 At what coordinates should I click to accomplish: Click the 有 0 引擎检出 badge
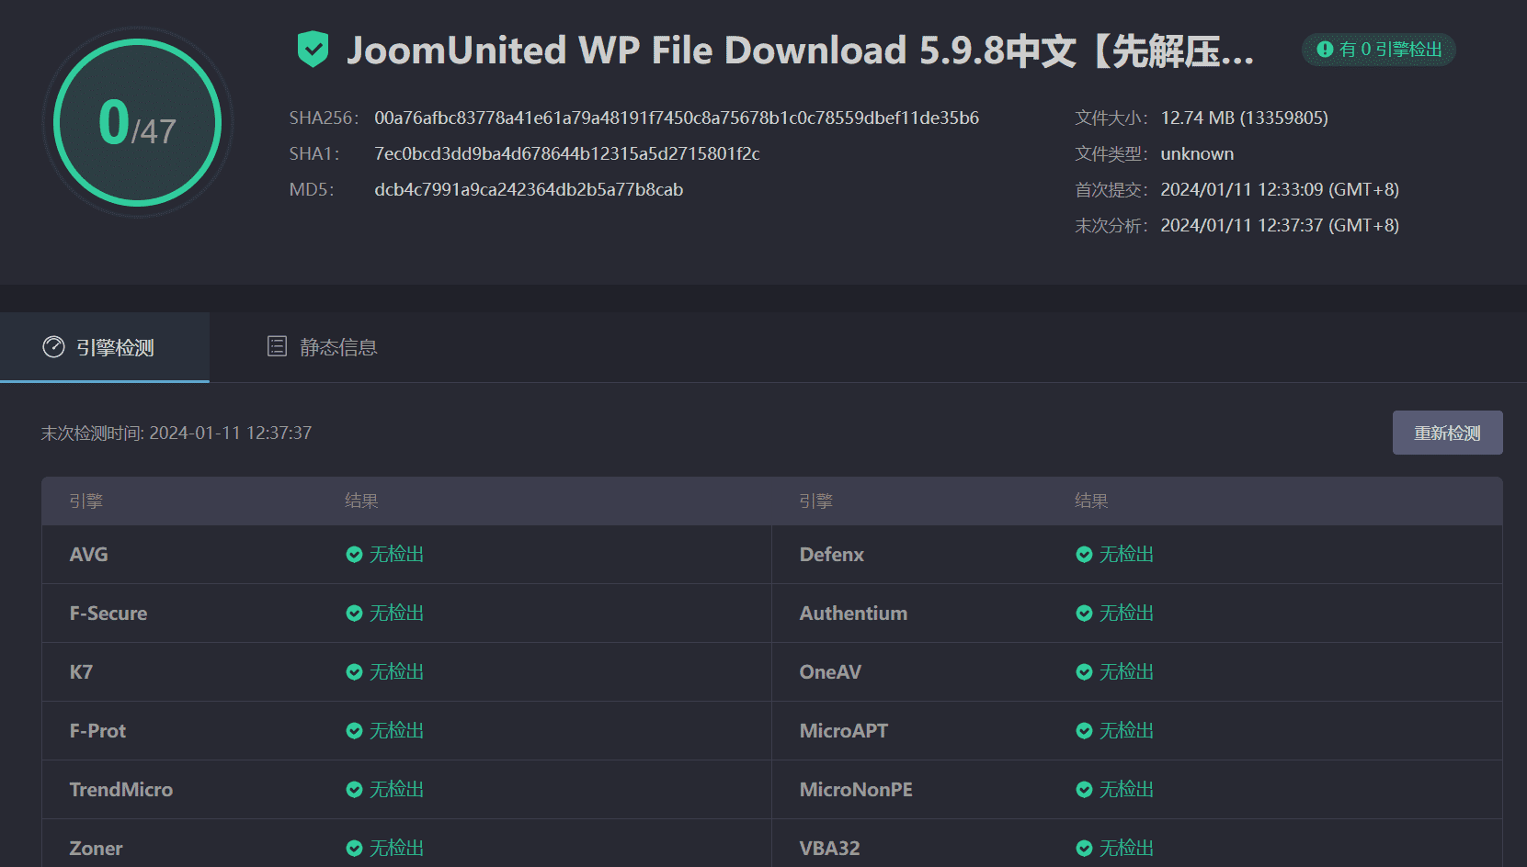point(1379,50)
